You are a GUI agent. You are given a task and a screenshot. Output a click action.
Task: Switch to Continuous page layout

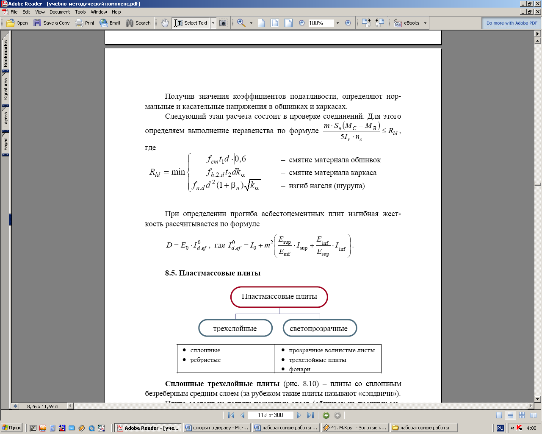(510, 415)
